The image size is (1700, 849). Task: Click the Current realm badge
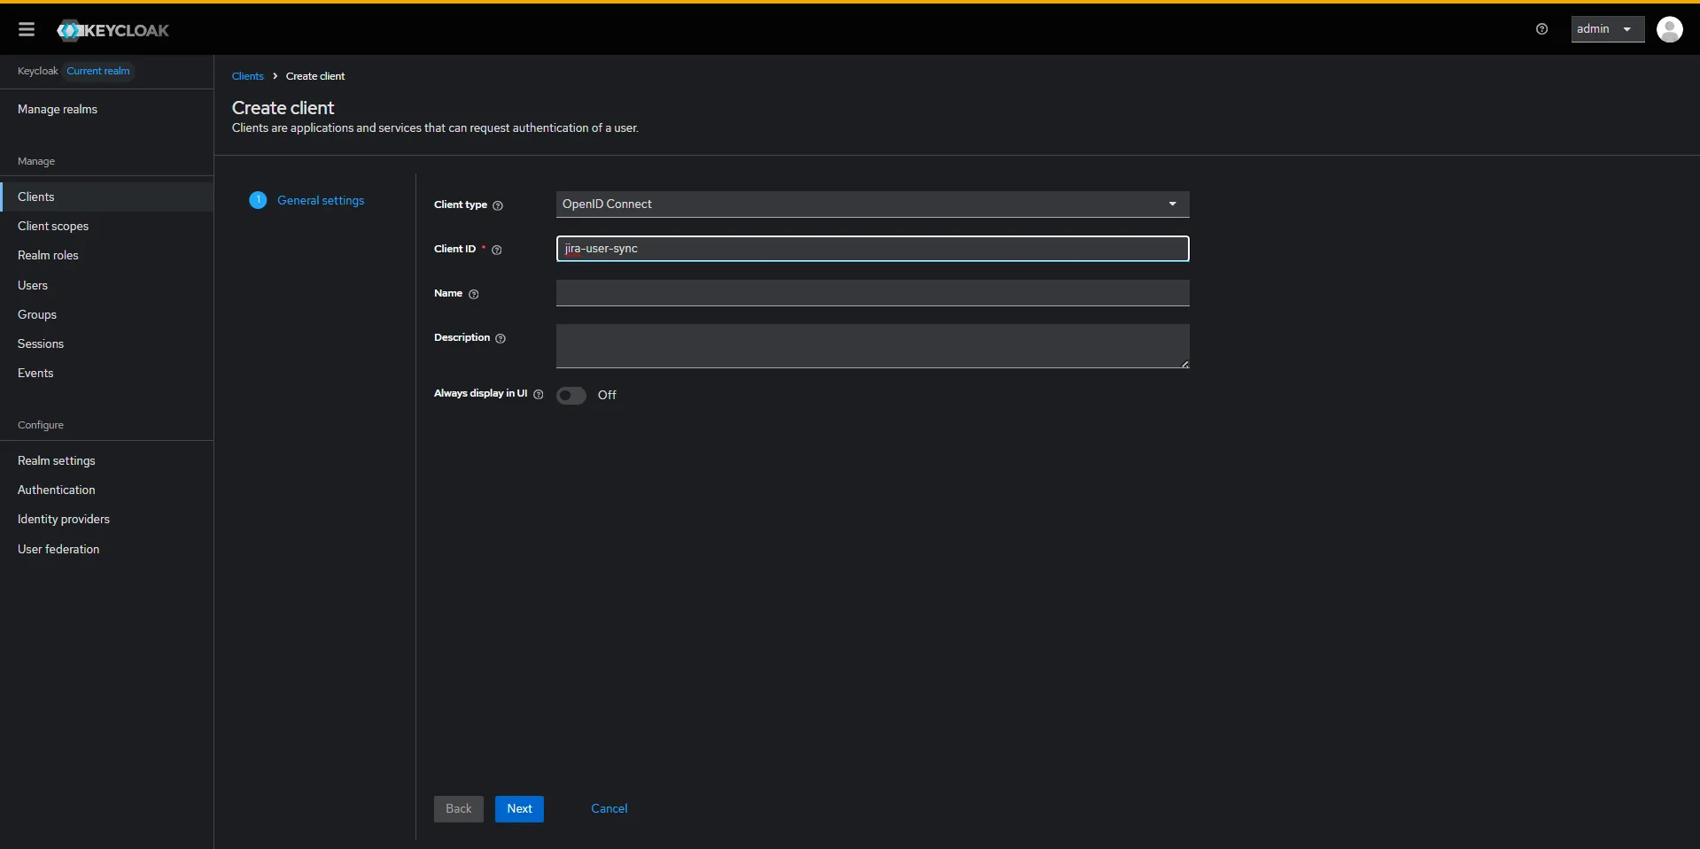pos(98,71)
